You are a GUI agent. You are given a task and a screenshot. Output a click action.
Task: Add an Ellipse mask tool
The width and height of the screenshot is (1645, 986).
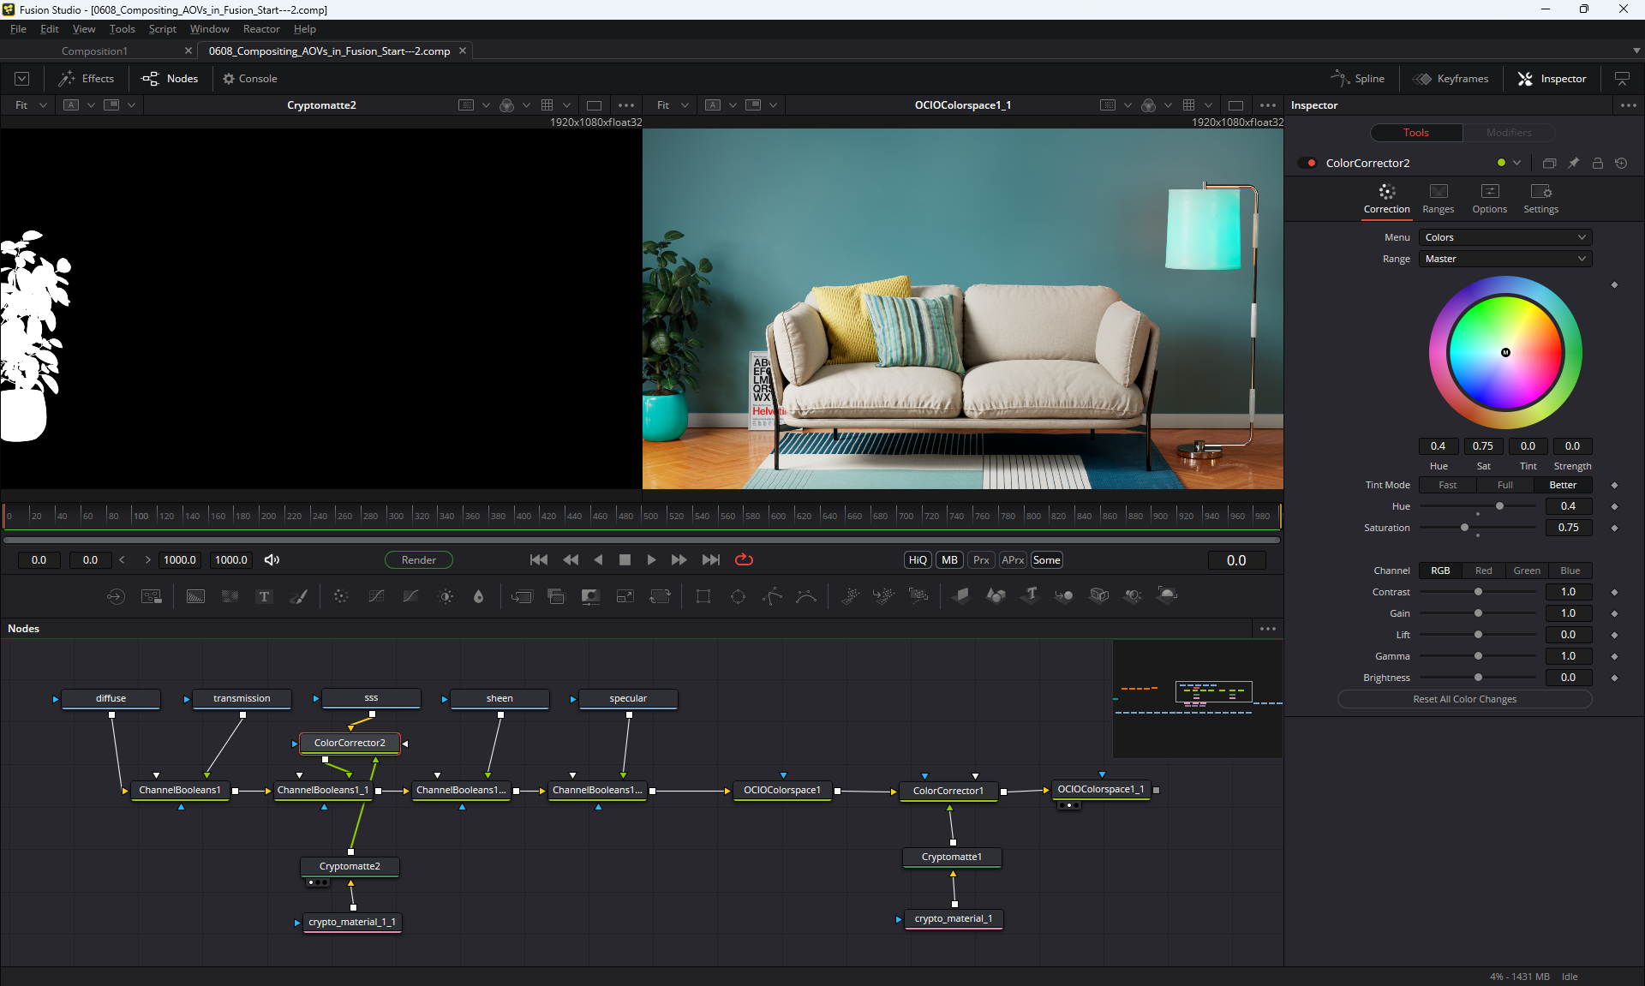[738, 596]
